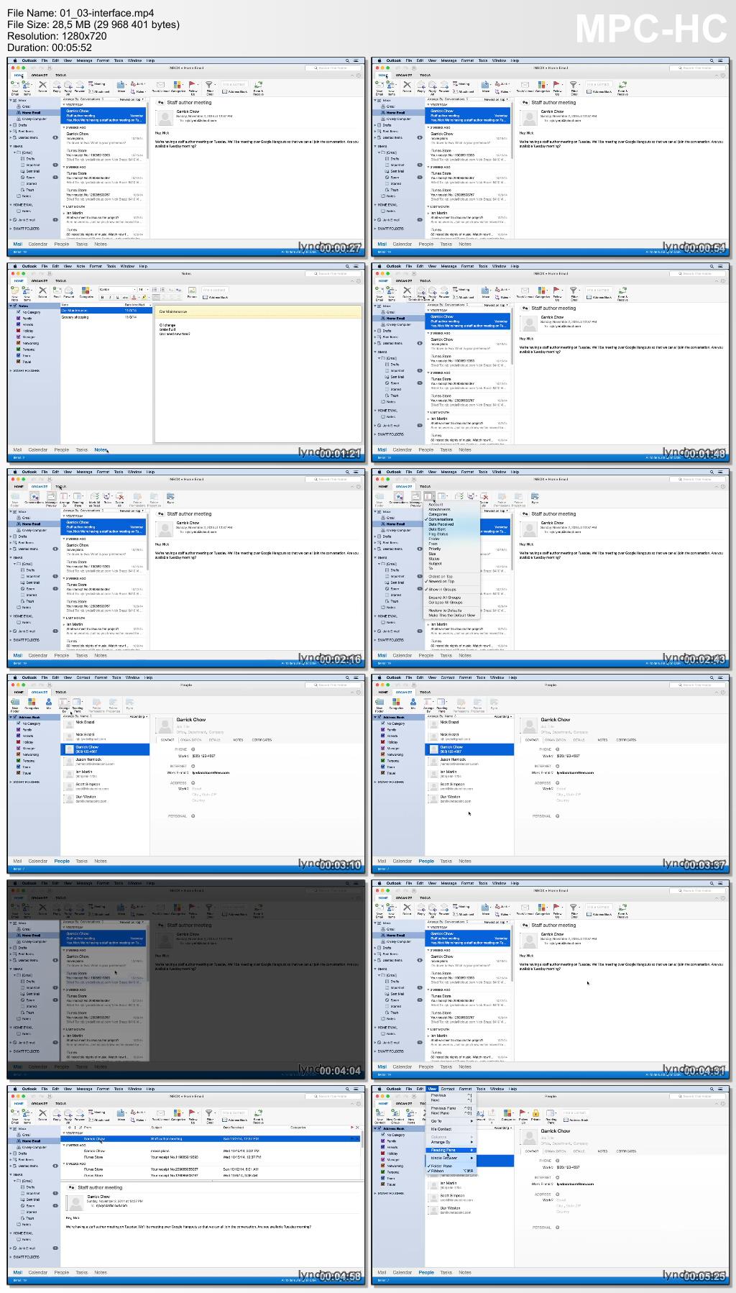Screen dimensions: 736x1293
Task: Click Forward icon in 00:00:27 frame ribbon
Action: click(x=80, y=85)
